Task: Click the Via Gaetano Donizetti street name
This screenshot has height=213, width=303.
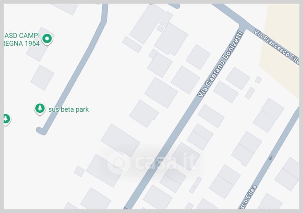Action: 220,64
